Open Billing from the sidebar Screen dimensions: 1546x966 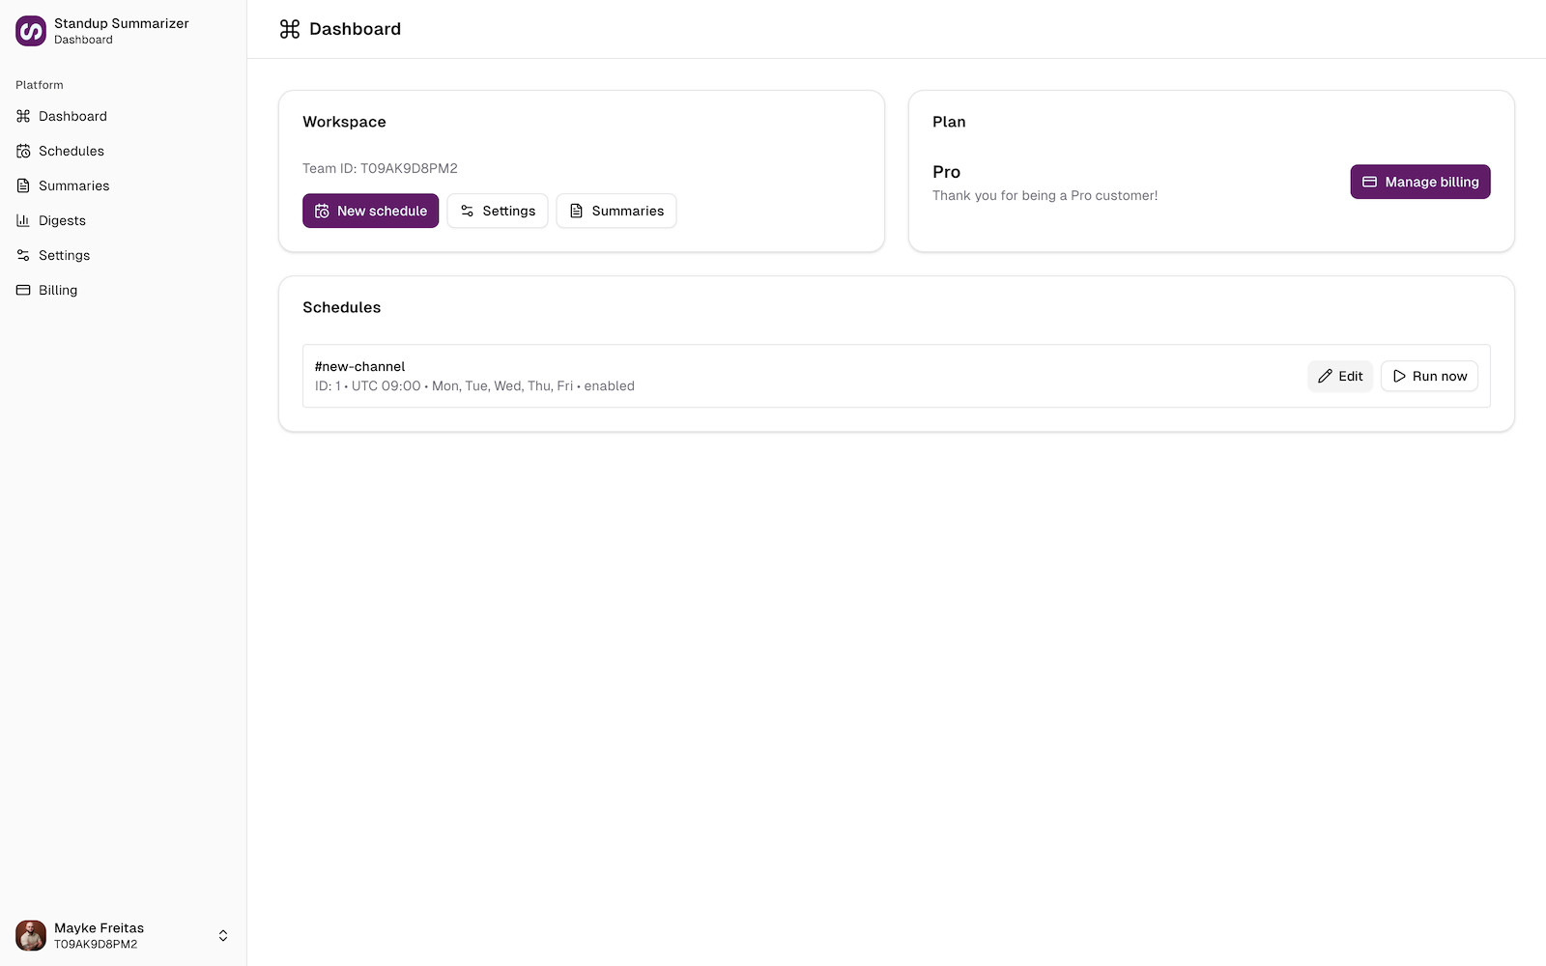(57, 290)
